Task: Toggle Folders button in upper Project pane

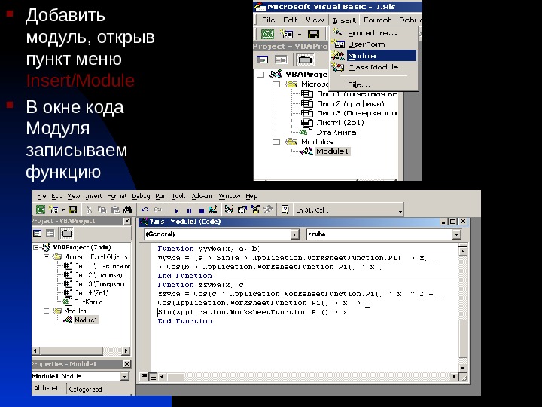Action: (x=305, y=60)
